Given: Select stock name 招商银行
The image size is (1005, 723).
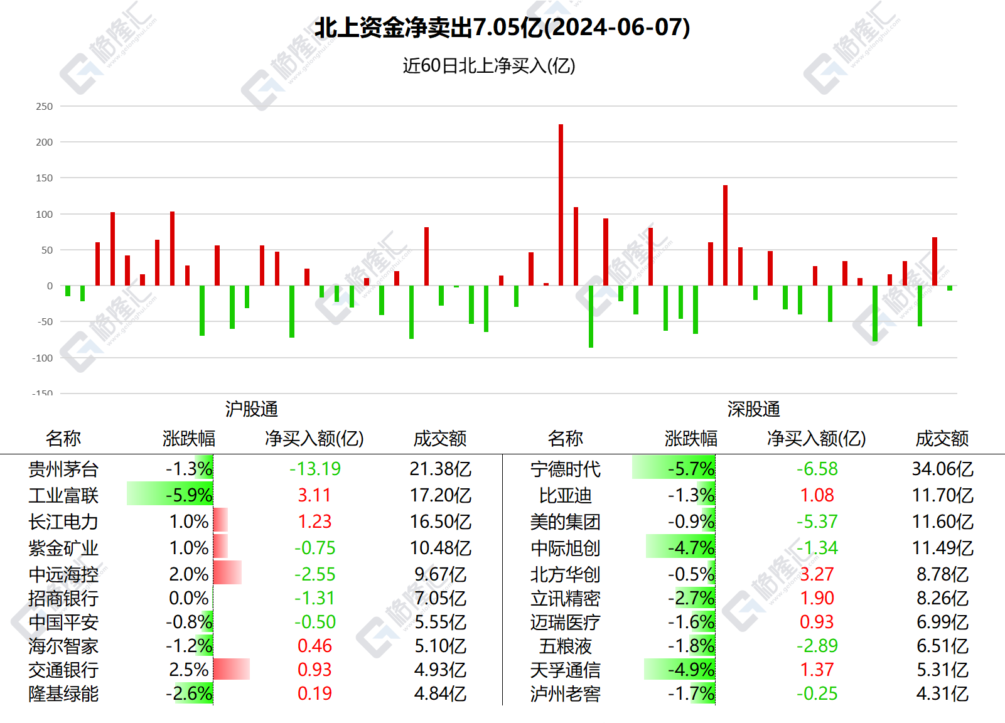Looking at the screenshot, I should click(63, 598).
